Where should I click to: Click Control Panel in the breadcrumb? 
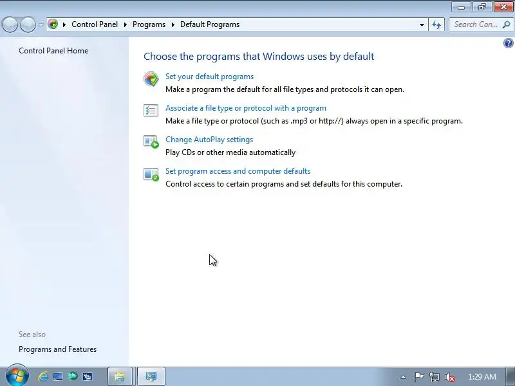tap(95, 24)
